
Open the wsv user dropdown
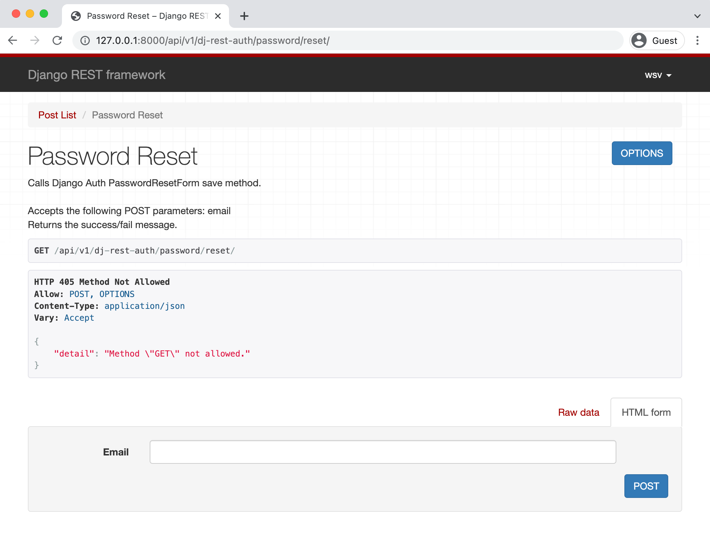tap(658, 75)
